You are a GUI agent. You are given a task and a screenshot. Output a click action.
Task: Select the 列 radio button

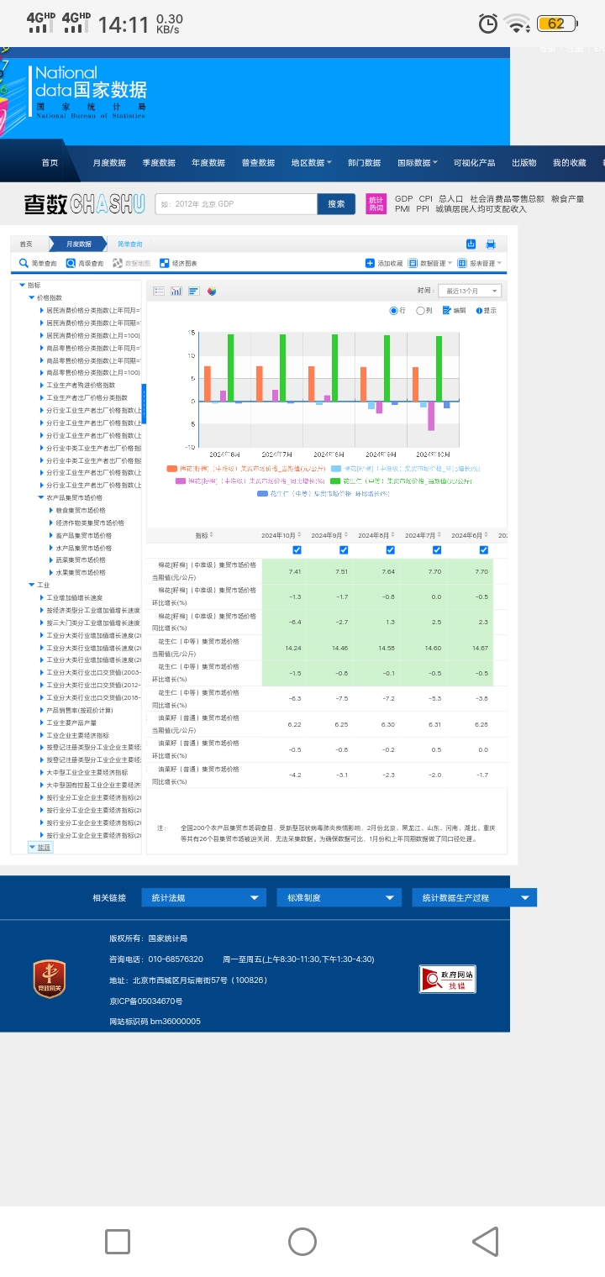click(x=421, y=310)
